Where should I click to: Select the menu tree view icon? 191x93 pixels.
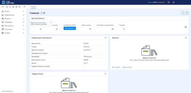[x=7, y=7]
